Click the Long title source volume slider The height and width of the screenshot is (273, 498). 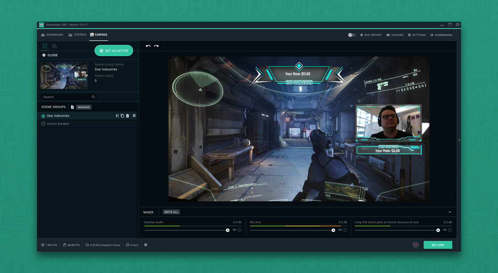pyautogui.click(x=397, y=230)
